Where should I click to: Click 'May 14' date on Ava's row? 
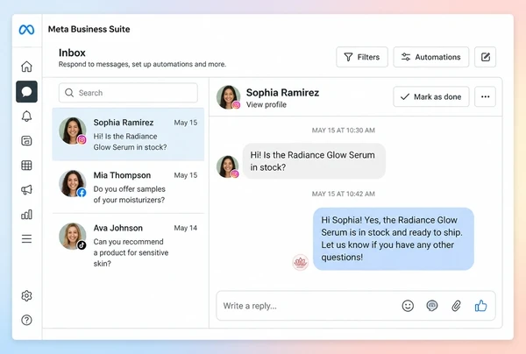pos(186,228)
